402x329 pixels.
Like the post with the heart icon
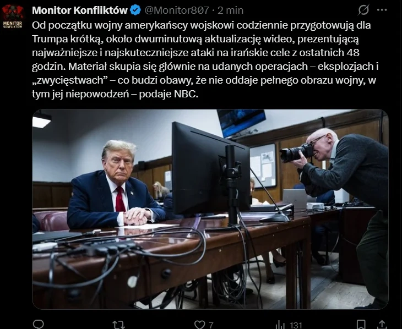pyautogui.click(x=199, y=325)
